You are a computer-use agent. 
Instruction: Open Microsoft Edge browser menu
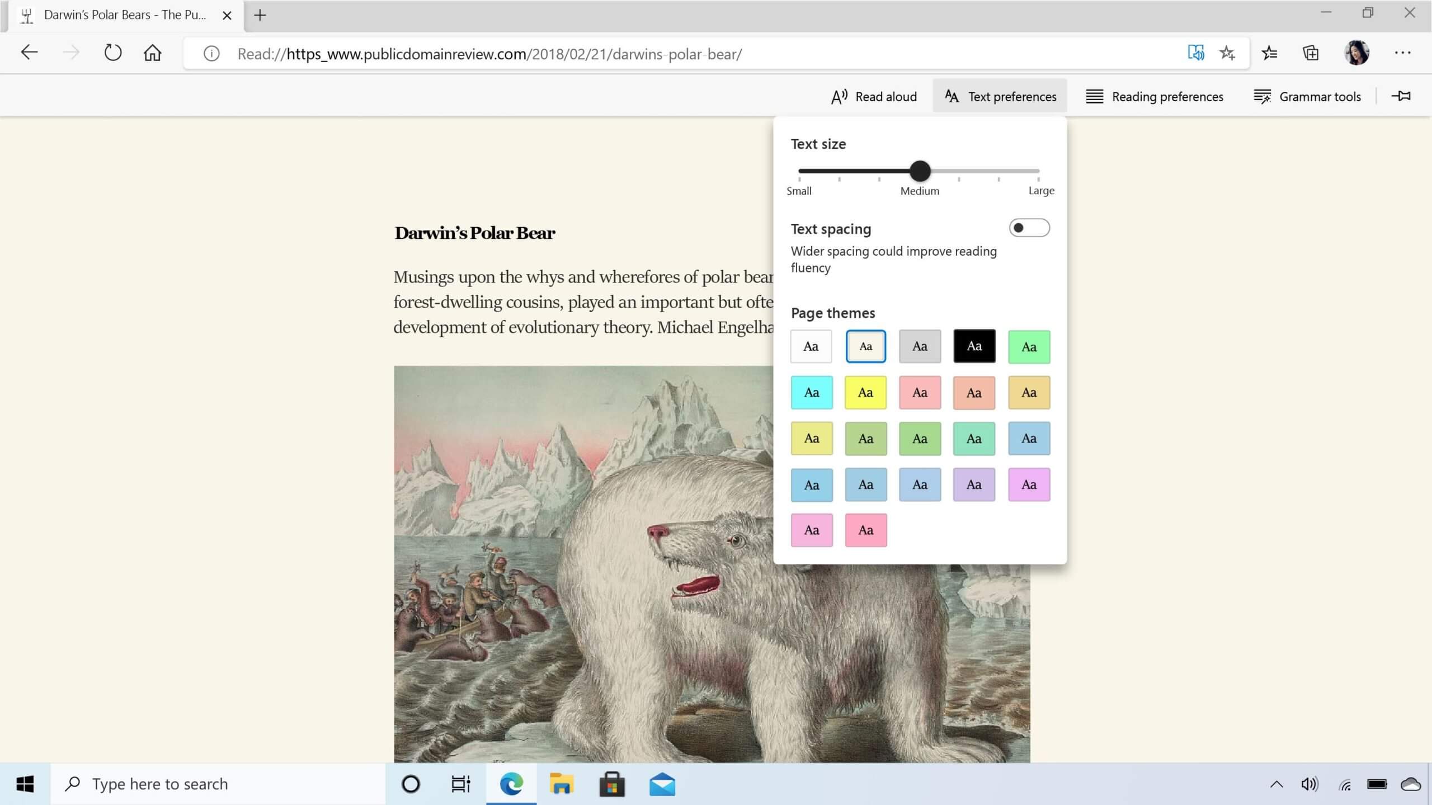pos(1402,53)
